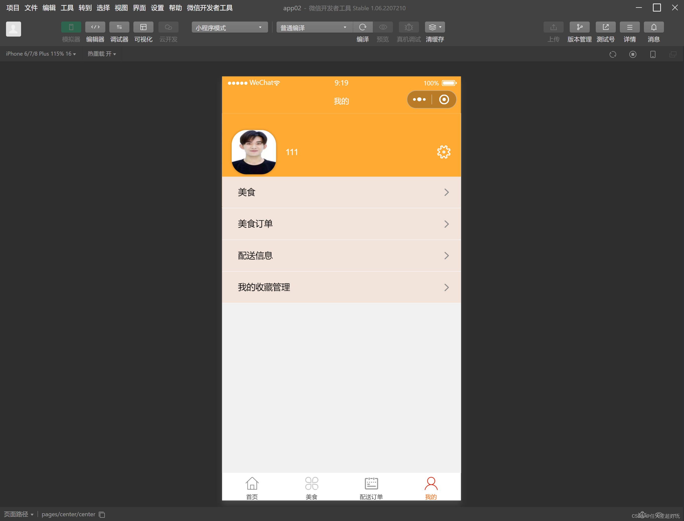Click the rotate/refresh simulator icon
Screen dimensions: 684x521
pos(613,55)
